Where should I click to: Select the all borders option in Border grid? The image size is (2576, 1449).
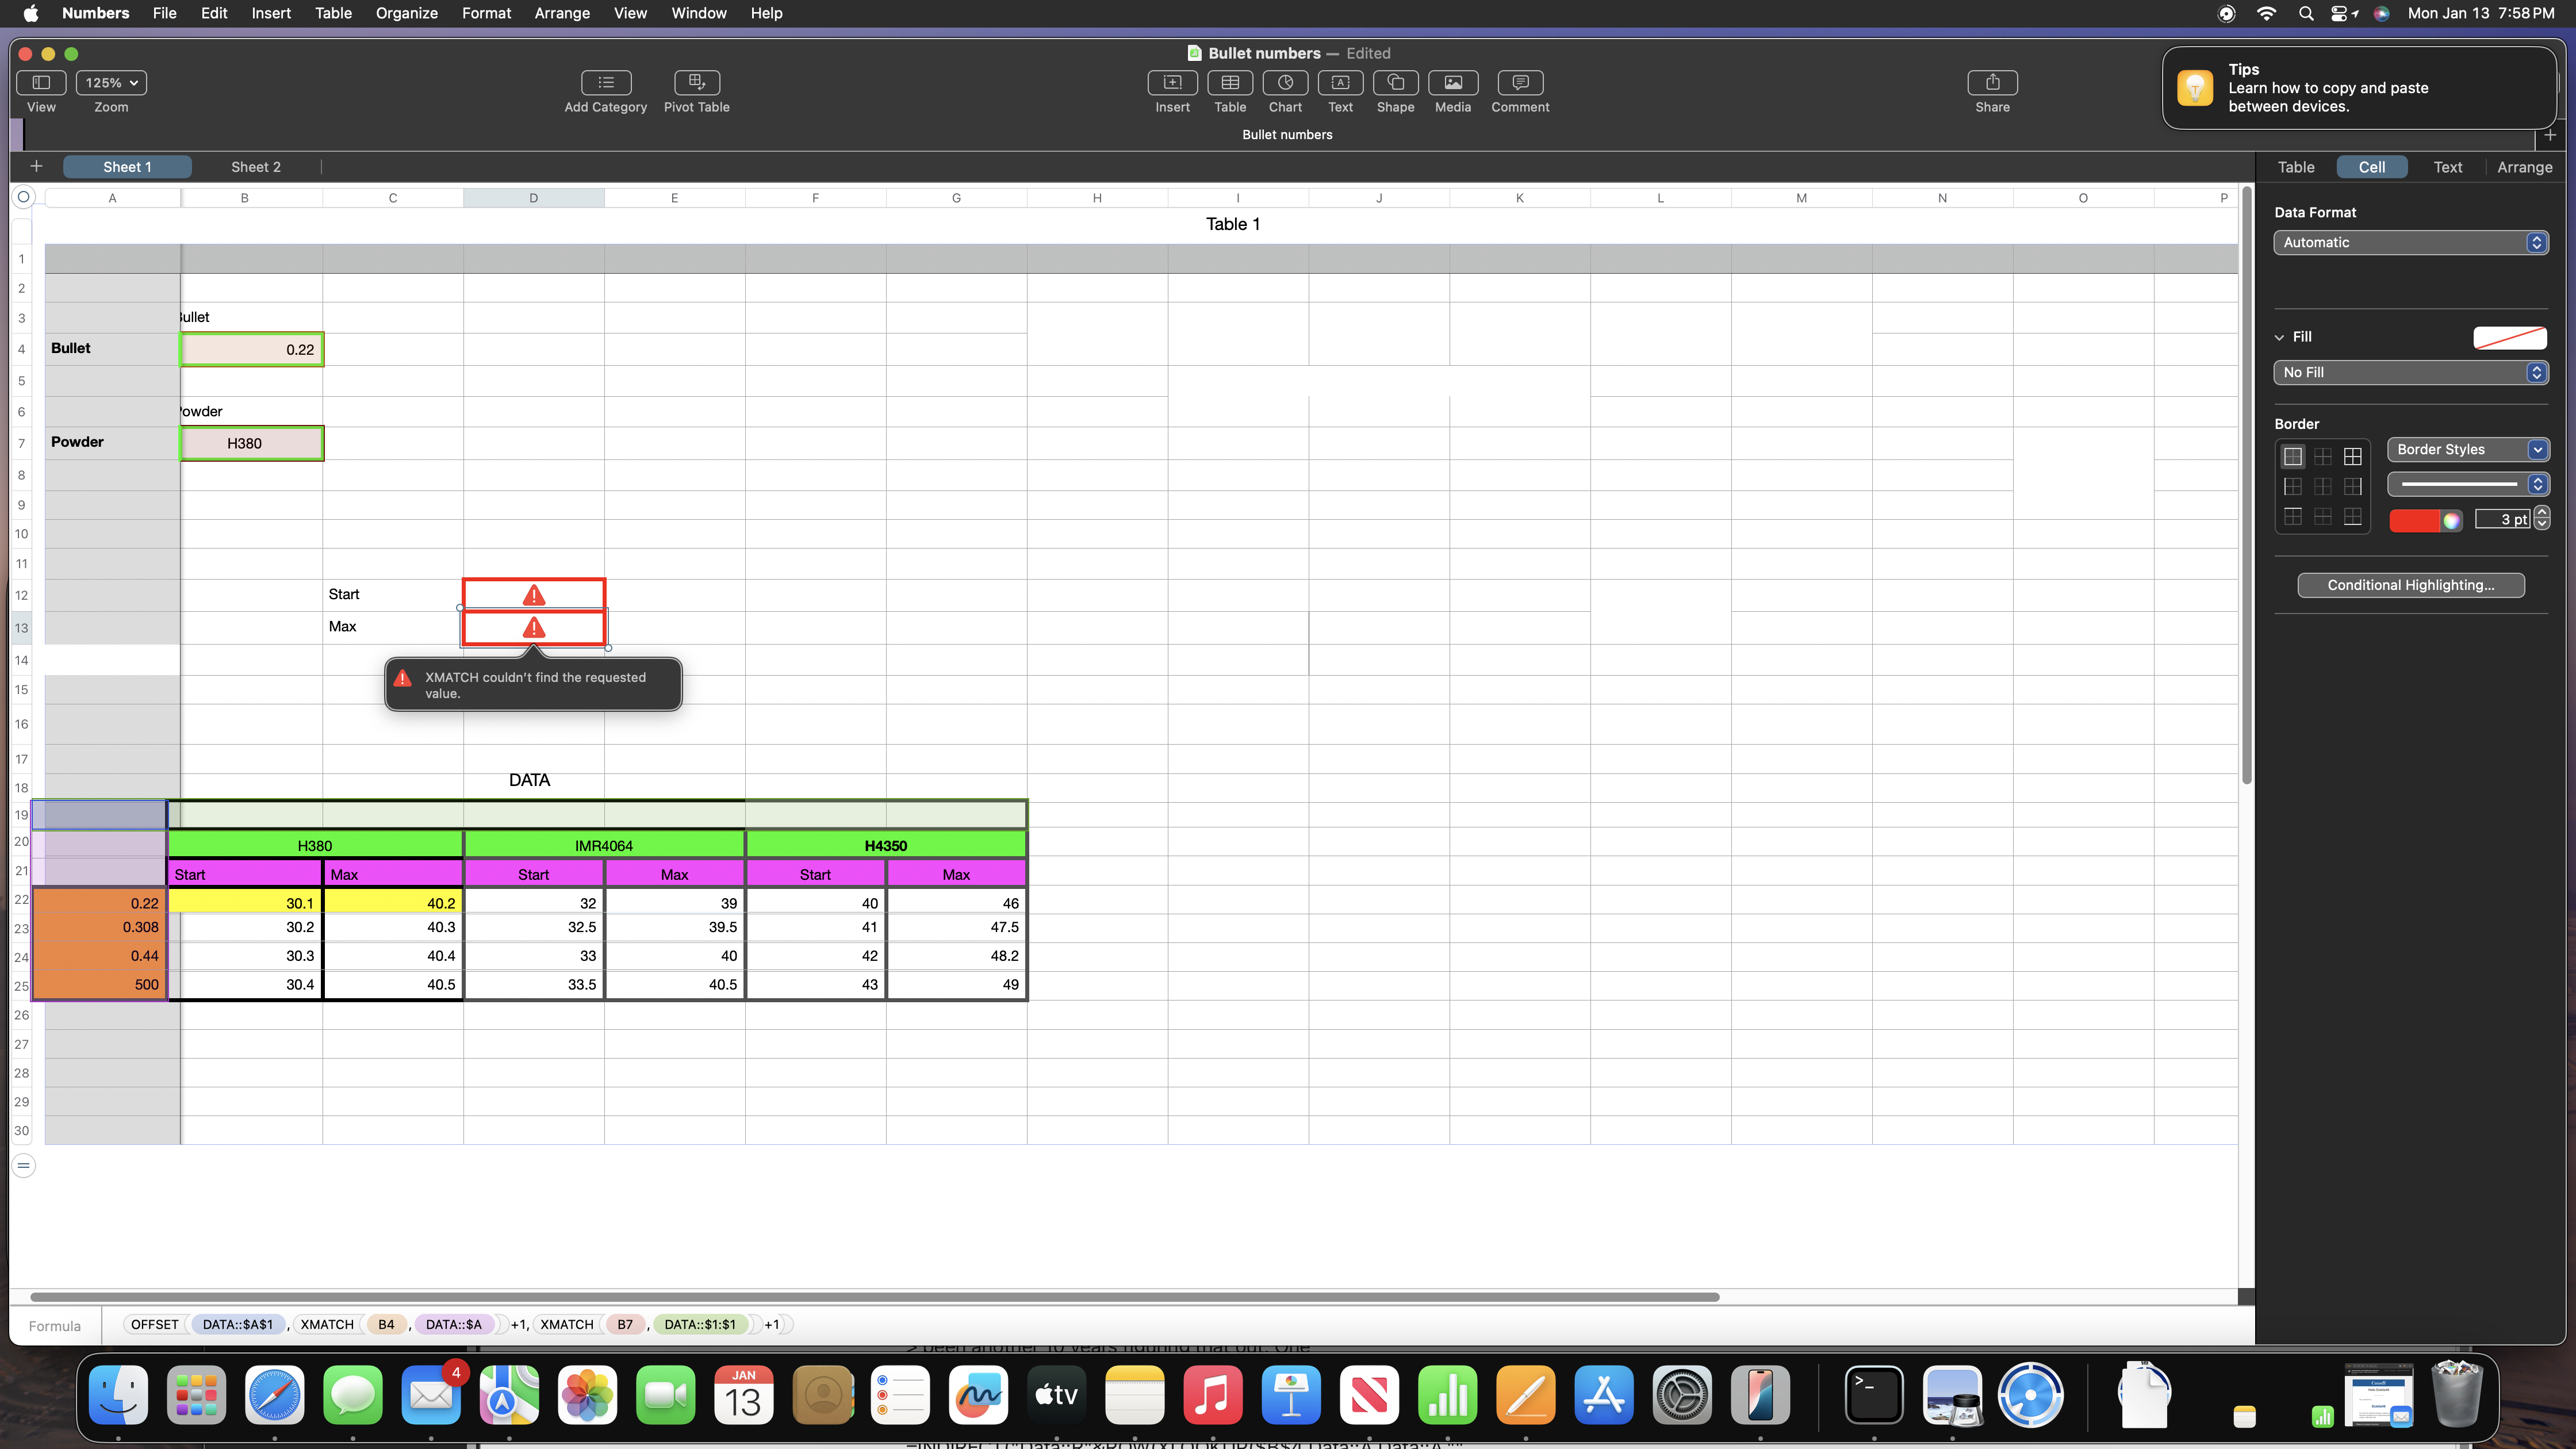[x=2352, y=457]
